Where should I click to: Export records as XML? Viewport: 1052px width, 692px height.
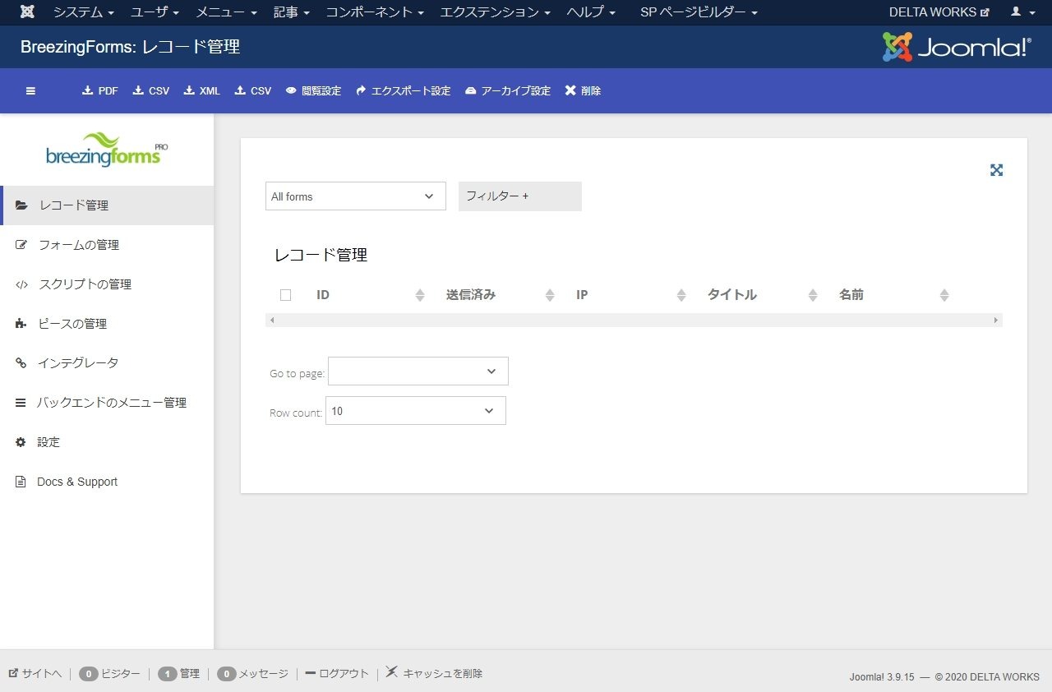tap(201, 90)
